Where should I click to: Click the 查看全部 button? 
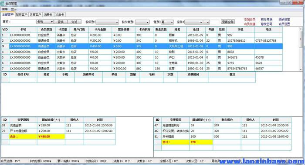[x=228, y=22]
